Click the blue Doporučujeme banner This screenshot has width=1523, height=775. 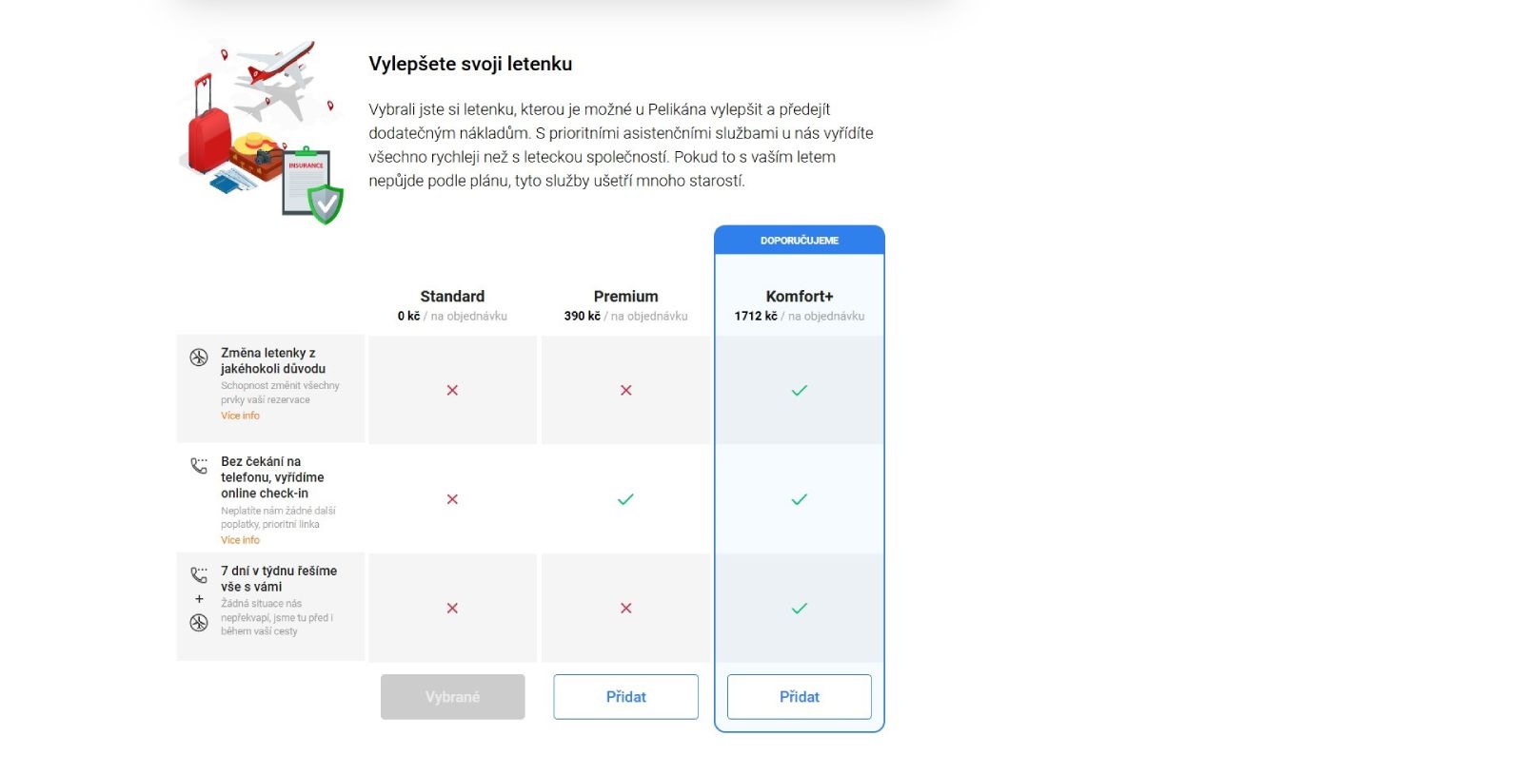tap(800, 241)
